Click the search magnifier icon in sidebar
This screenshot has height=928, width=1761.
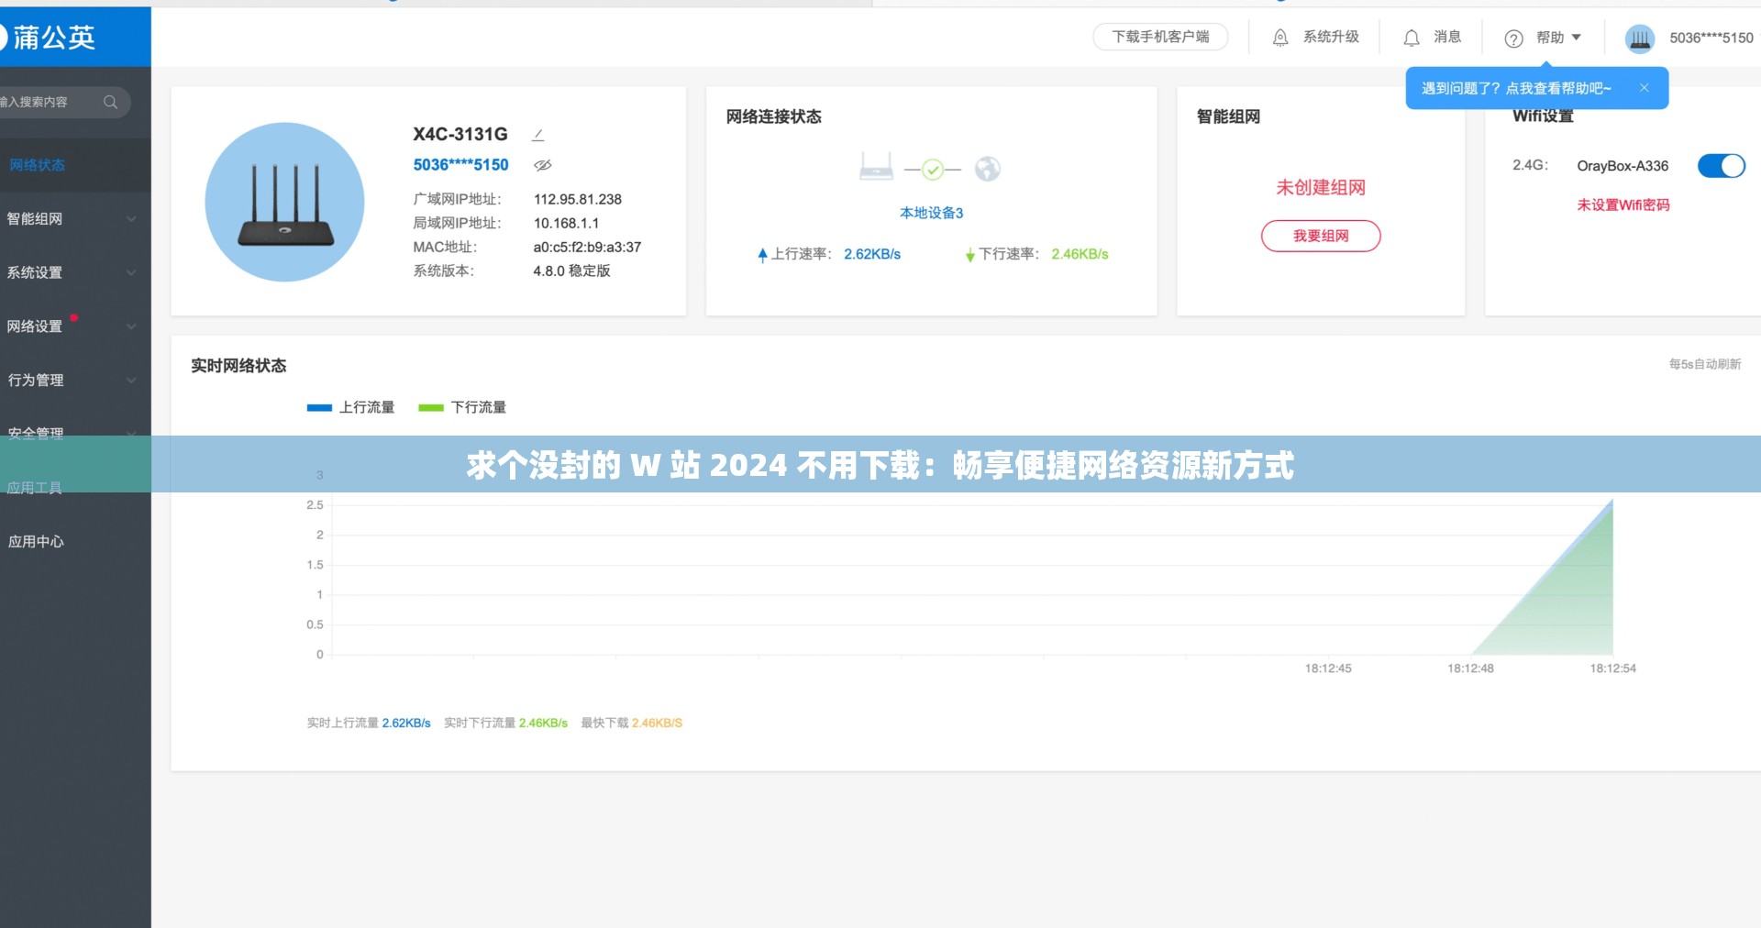[111, 102]
